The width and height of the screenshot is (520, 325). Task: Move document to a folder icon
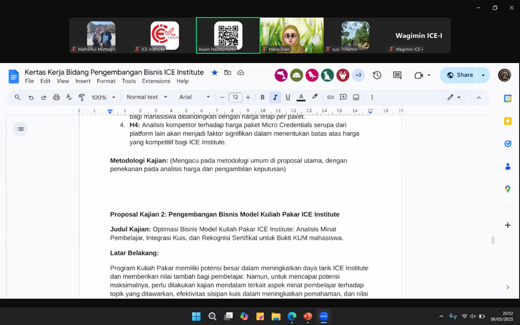tap(227, 72)
